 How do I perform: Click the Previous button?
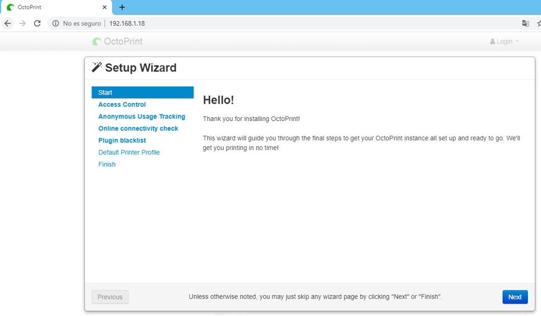pos(110,297)
